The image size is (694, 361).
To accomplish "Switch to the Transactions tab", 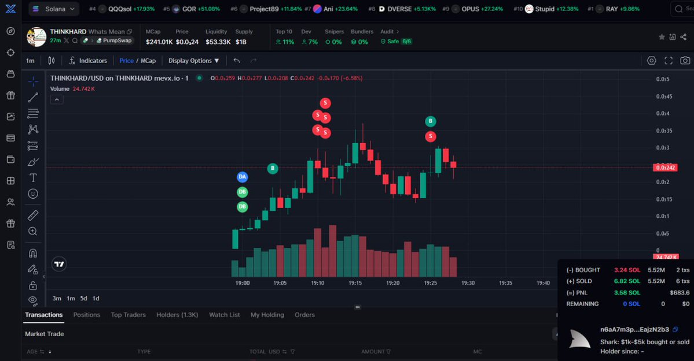I will coord(44,315).
